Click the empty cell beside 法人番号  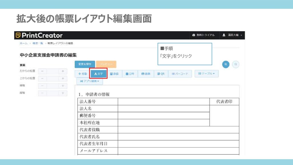tap(164, 102)
